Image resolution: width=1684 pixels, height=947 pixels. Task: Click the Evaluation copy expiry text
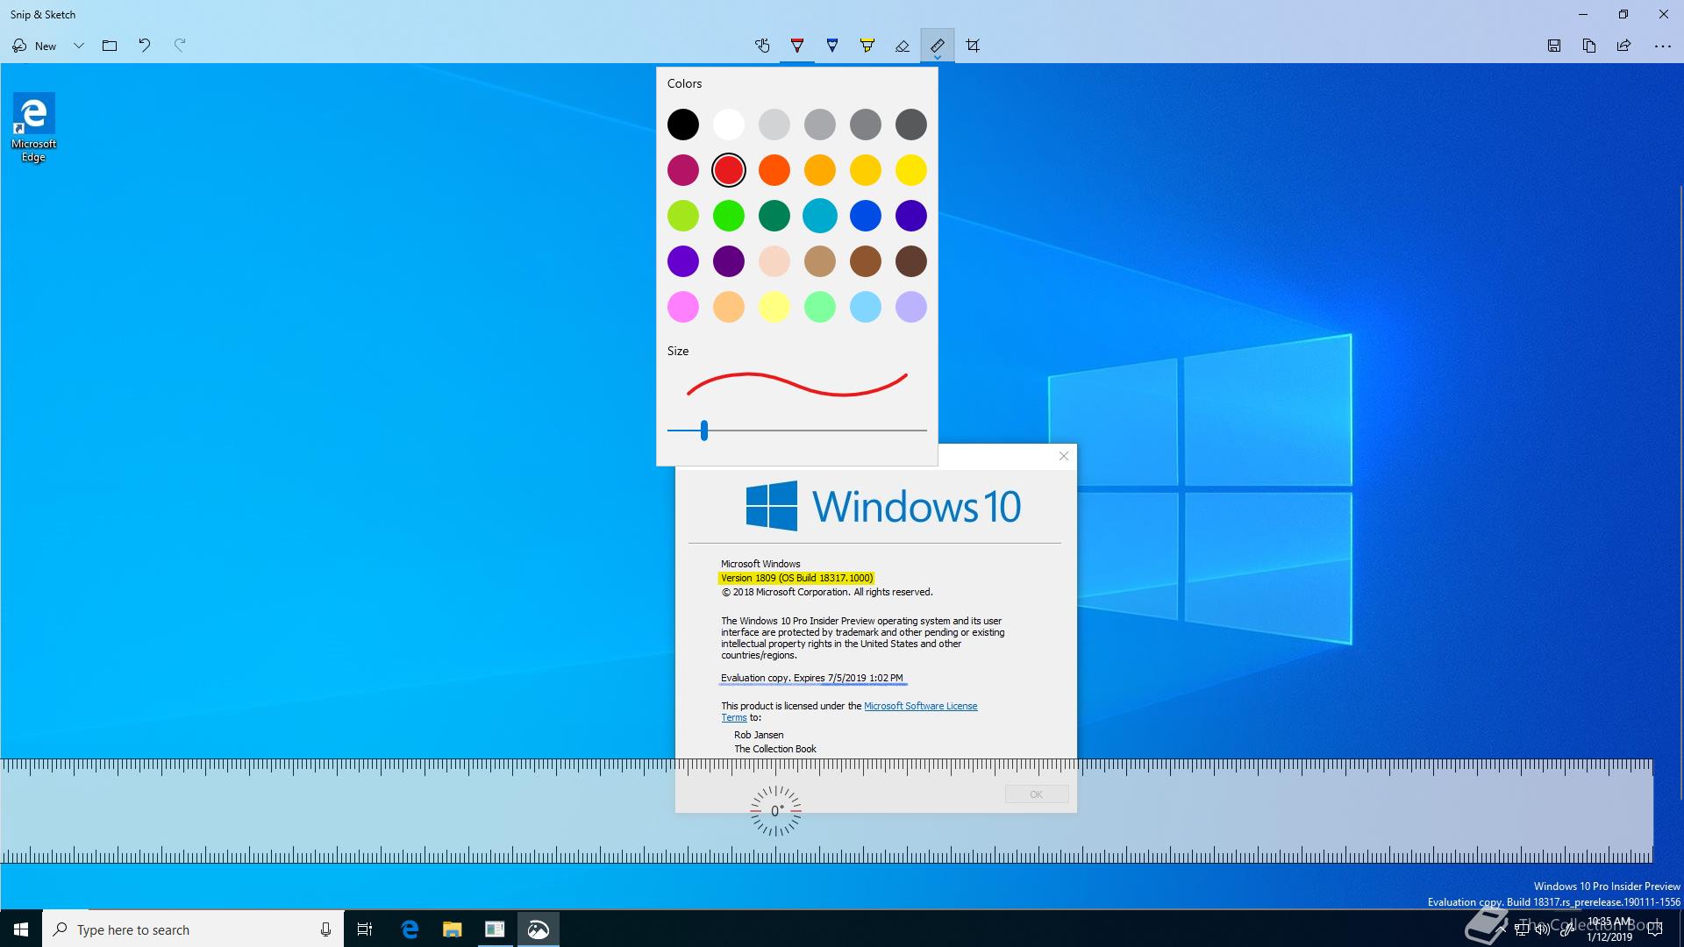811,678
